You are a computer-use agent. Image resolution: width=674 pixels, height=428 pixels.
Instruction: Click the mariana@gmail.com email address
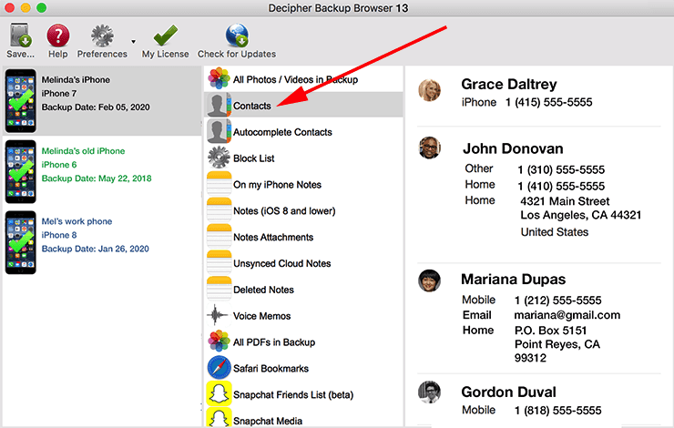tap(567, 315)
